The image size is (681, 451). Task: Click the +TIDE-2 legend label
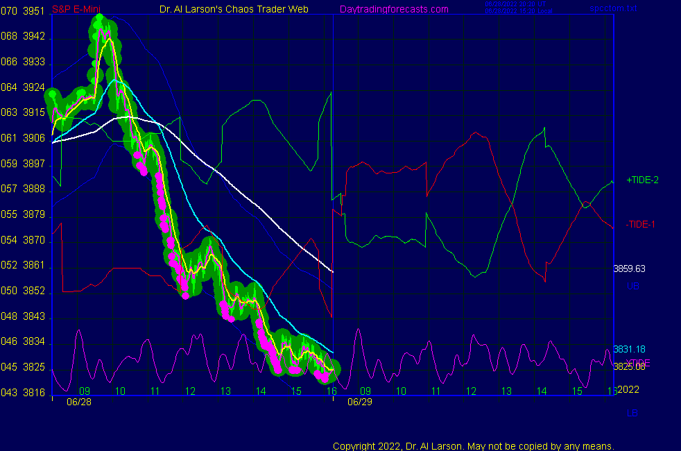(x=642, y=180)
